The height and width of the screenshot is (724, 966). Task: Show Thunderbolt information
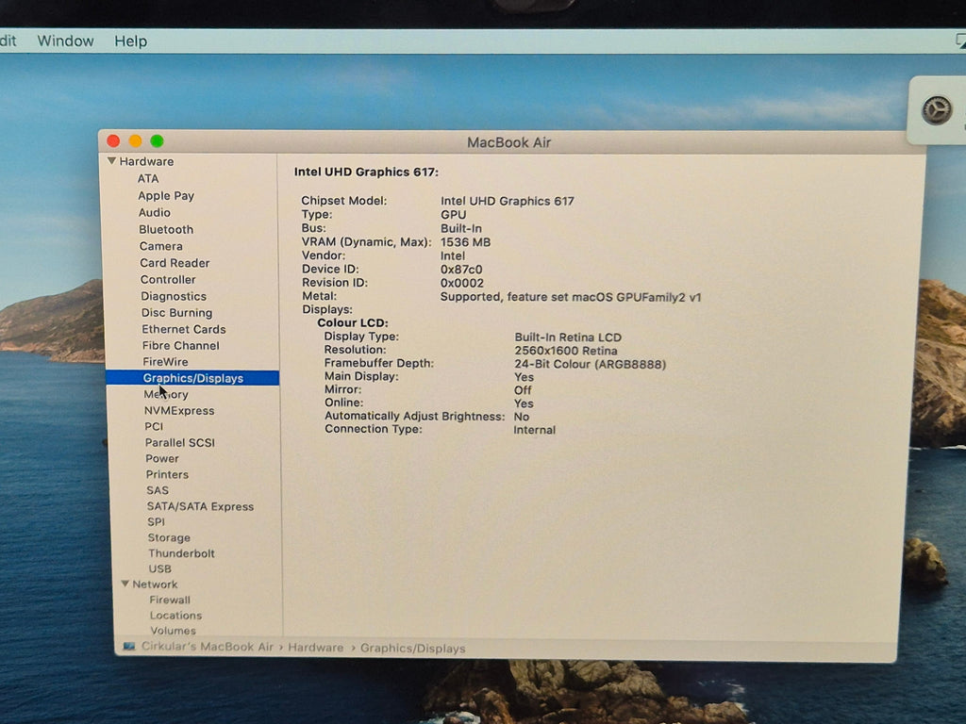181,553
